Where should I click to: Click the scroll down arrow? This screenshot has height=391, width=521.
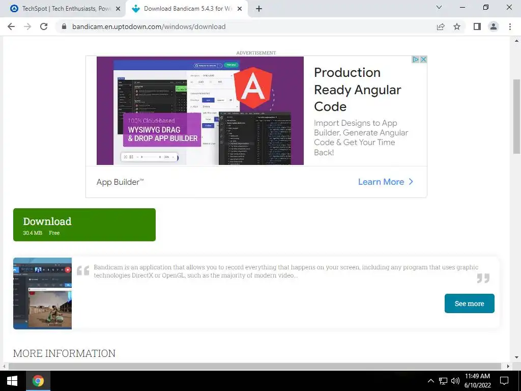pos(517,358)
